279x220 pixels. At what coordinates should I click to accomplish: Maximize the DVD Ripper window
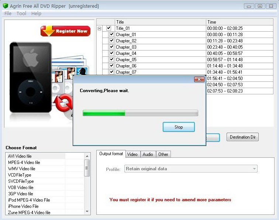pos(260,6)
